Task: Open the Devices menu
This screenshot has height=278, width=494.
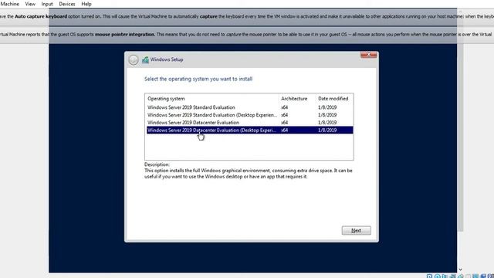Action: click(67, 4)
